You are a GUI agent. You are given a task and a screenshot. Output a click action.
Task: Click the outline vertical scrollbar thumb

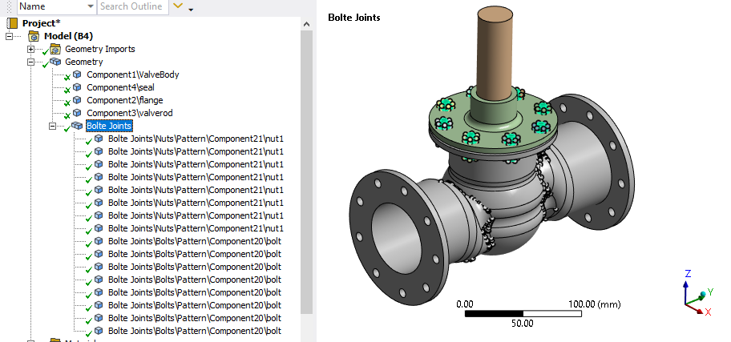tap(306, 172)
